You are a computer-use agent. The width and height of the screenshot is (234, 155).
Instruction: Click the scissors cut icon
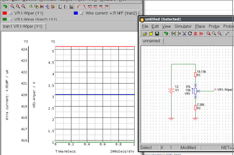(184, 34)
